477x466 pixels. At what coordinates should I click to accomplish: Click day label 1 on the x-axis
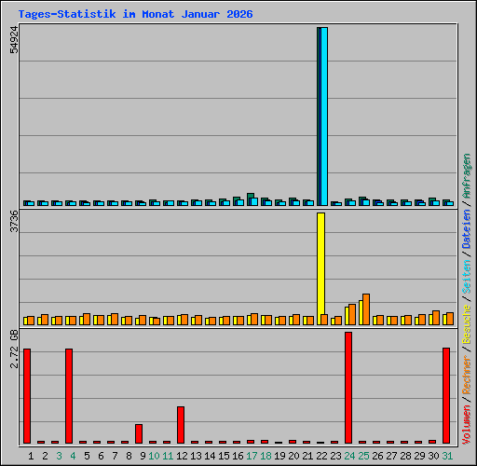click(31, 456)
